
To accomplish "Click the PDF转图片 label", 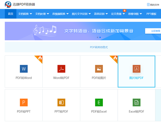I will point(99,78).
